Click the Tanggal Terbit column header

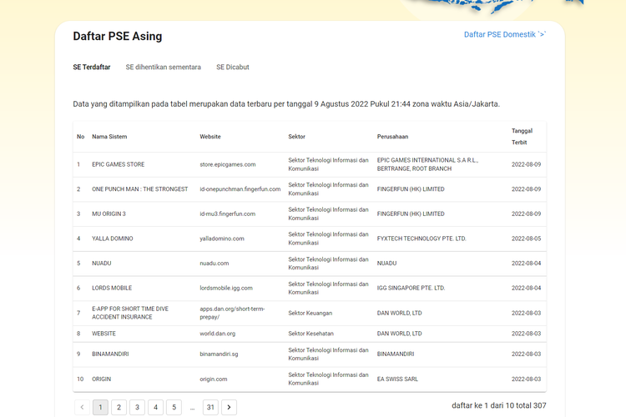coord(522,137)
